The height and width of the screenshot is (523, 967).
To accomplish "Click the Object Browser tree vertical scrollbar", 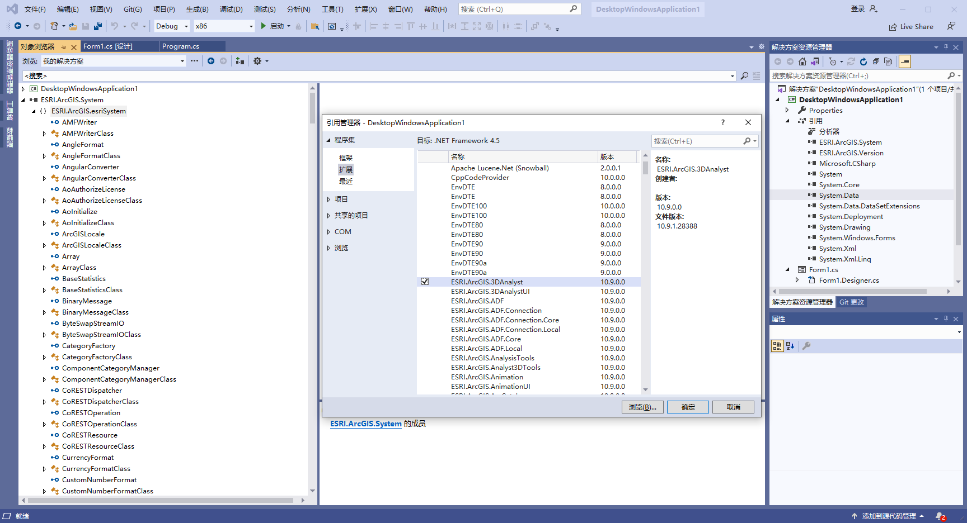I will [x=312, y=108].
